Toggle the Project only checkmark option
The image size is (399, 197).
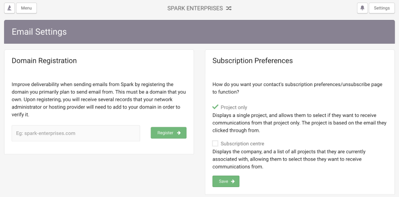pyautogui.click(x=215, y=107)
